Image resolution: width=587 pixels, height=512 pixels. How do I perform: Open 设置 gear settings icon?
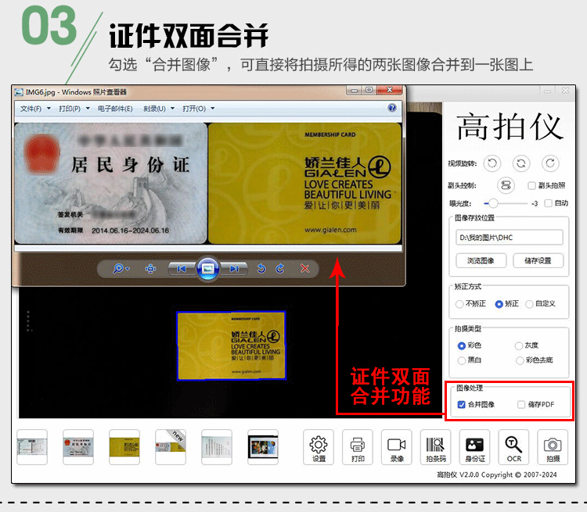click(x=319, y=447)
